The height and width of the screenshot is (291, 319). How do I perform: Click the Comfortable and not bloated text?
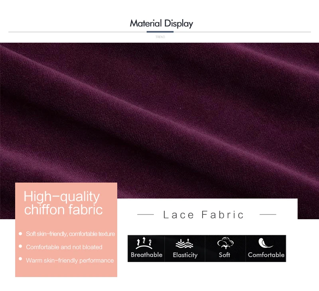(64, 247)
